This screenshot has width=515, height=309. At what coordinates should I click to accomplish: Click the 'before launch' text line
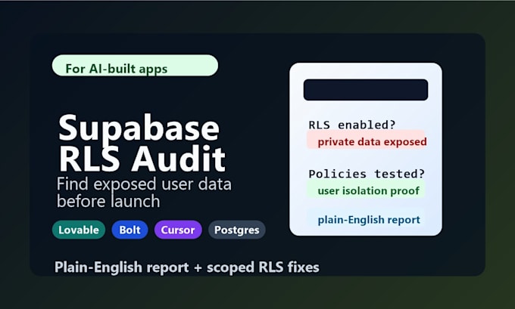[108, 200]
